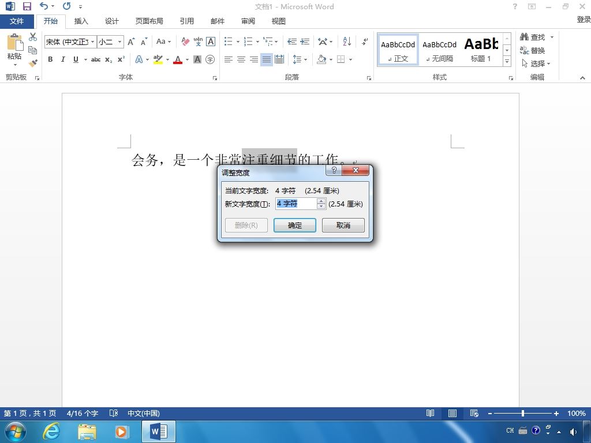Apply enclosed character (circled 字) icon

[210, 59]
